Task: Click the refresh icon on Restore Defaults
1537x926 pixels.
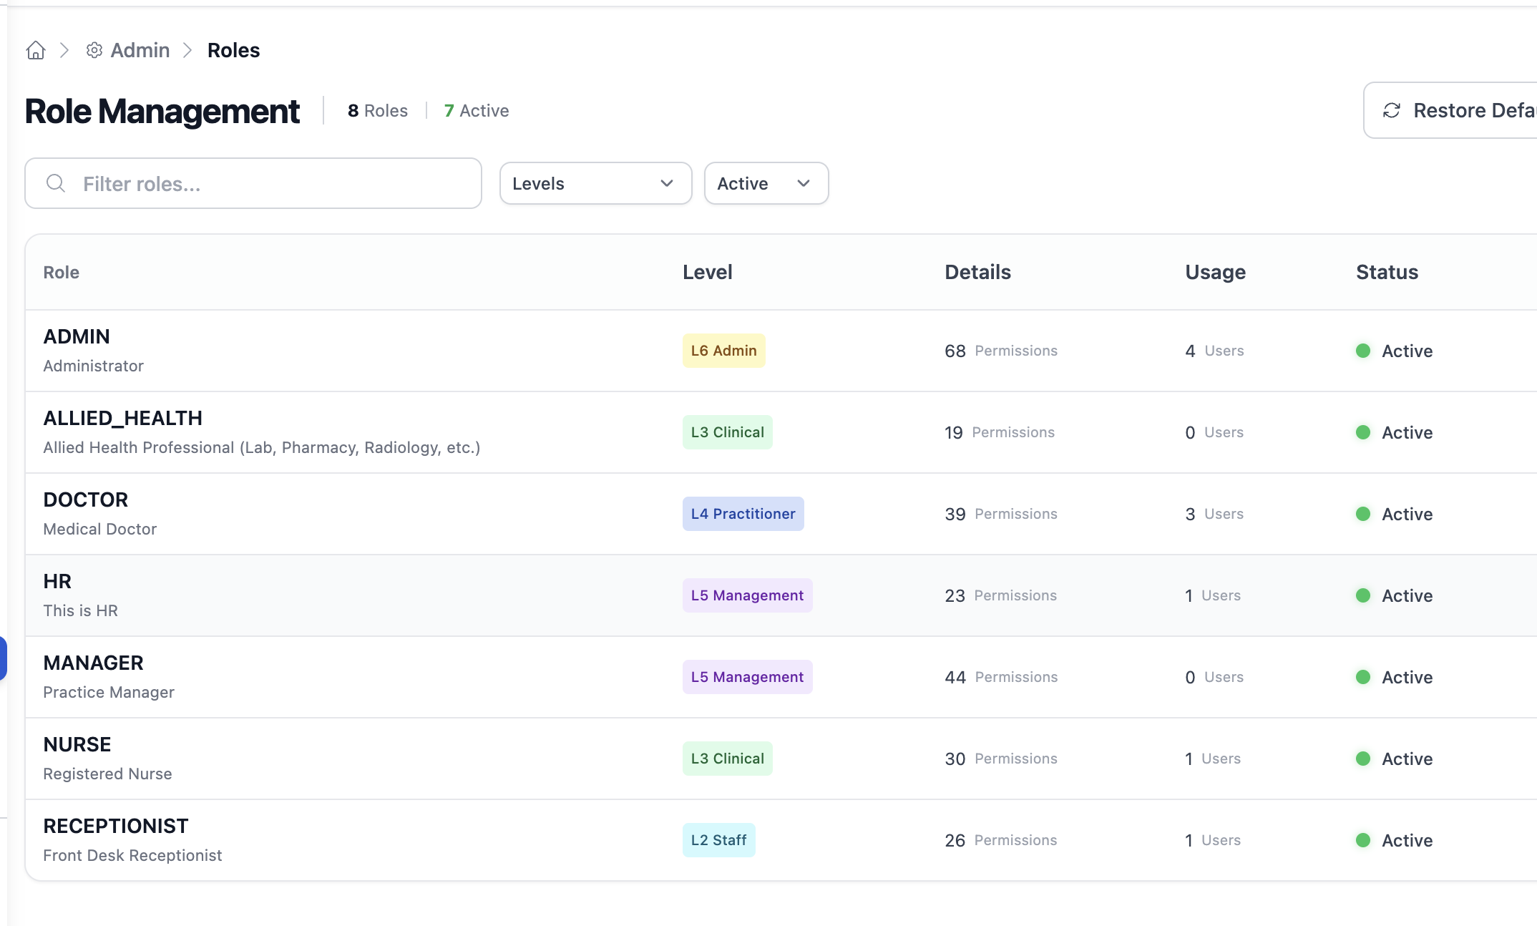Action: tap(1390, 110)
